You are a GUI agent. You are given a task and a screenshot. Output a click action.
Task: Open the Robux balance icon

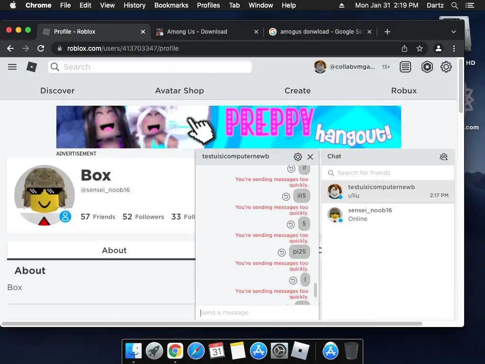pos(427,67)
